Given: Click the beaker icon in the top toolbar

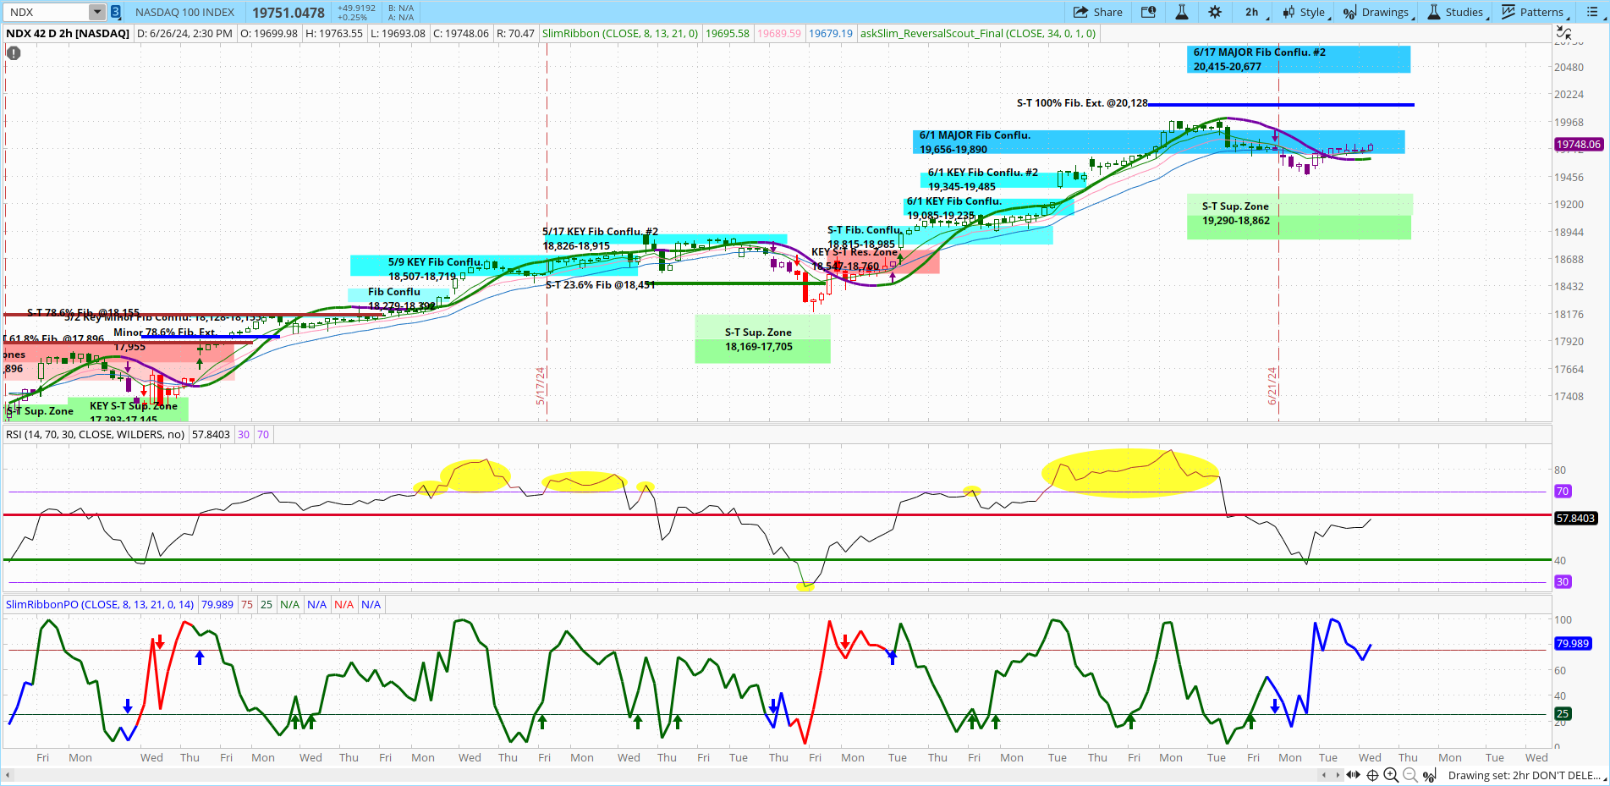Looking at the screenshot, I should point(1182,12).
